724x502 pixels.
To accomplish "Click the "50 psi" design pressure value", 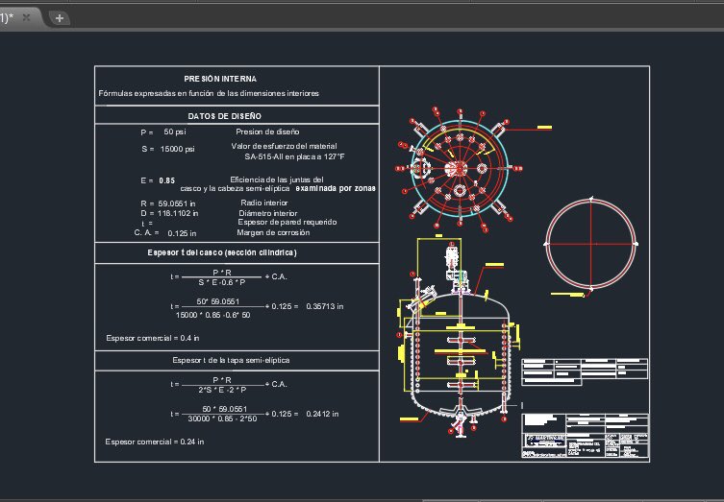I will (x=175, y=131).
